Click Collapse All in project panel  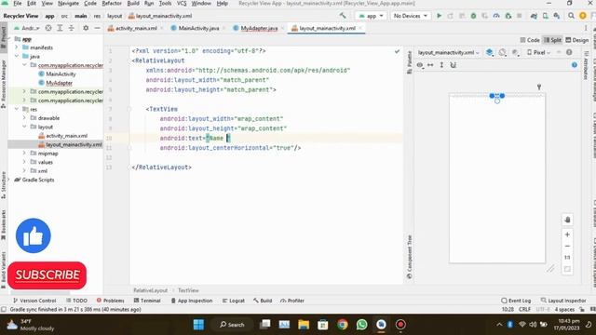coord(71,28)
